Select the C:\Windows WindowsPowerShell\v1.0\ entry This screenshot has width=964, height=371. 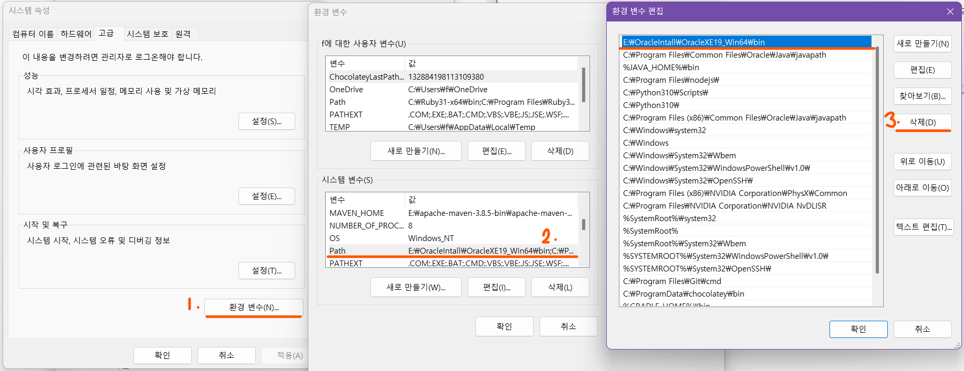(746, 168)
